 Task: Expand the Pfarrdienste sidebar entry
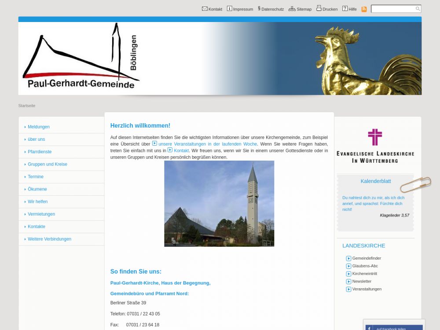point(40,152)
